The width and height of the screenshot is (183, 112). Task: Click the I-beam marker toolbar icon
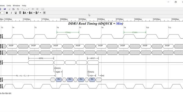37,9
